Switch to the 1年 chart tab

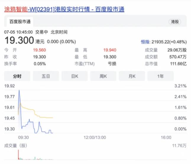point(161,76)
